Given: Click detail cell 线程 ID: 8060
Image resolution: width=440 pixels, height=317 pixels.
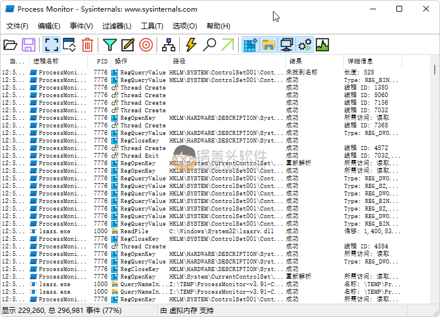Looking at the screenshot, I should tap(366, 95).
